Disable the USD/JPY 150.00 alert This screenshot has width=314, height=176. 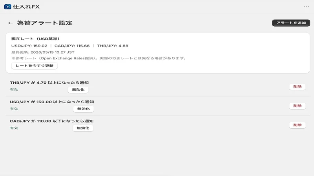click(x=83, y=109)
